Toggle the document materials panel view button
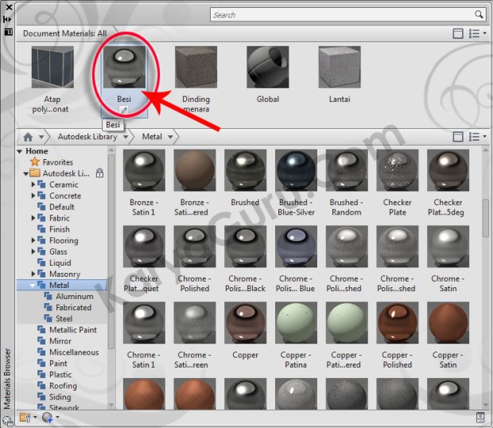The image size is (493, 428). click(x=458, y=33)
